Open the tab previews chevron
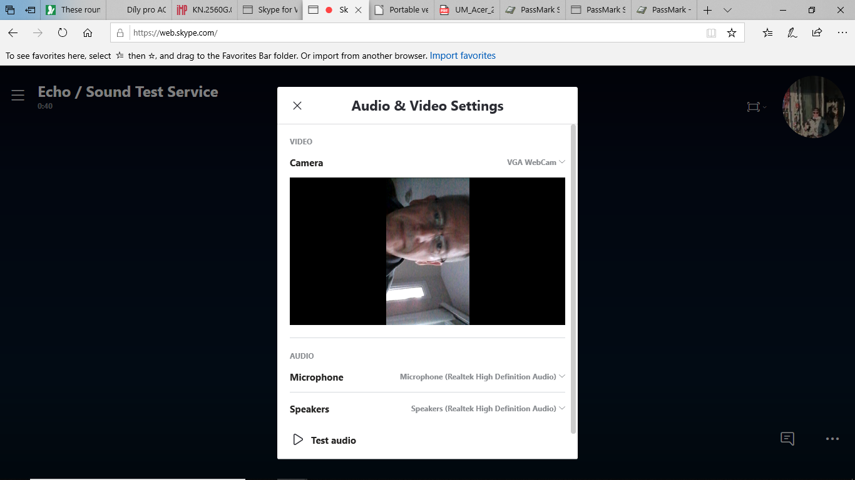 click(727, 10)
